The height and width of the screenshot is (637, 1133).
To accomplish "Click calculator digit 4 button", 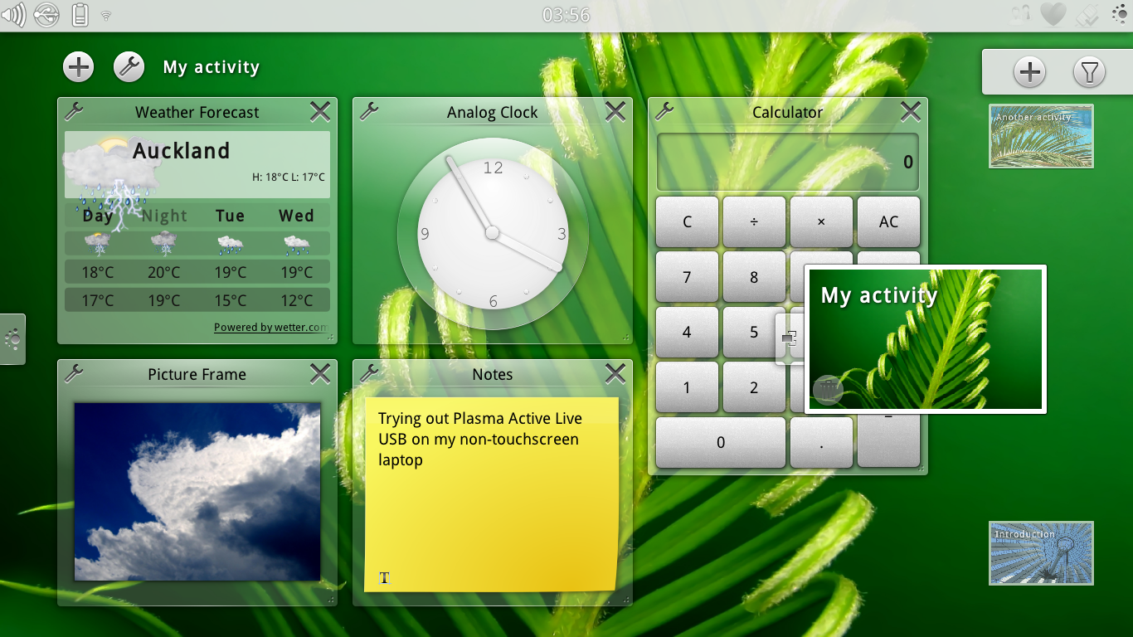I will pos(687,332).
